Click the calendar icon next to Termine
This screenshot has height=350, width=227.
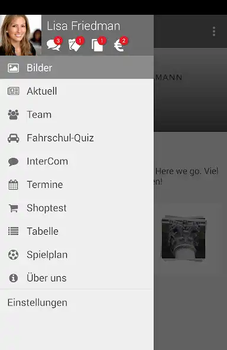[x=13, y=185]
